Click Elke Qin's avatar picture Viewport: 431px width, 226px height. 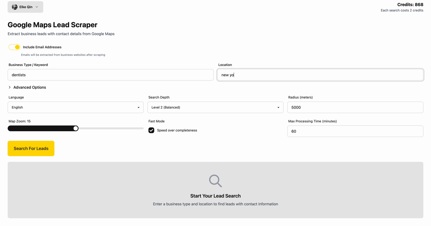point(14,7)
